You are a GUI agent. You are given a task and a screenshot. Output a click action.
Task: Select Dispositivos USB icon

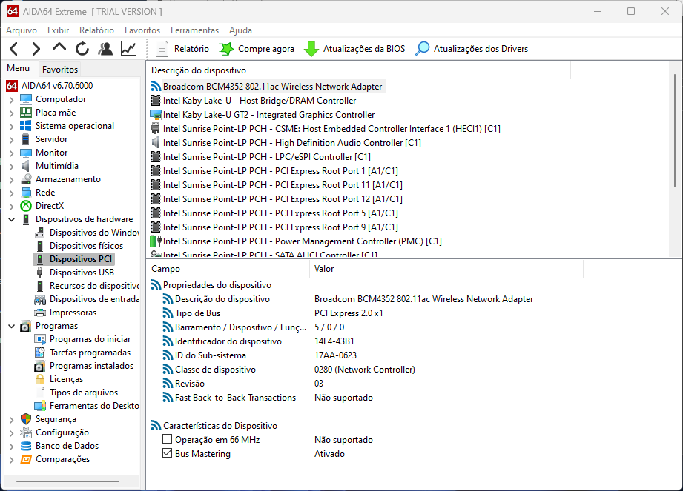pyautogui.click(x=39, y=273)
